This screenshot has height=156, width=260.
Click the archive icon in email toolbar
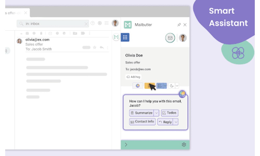(x=27, y=33)
